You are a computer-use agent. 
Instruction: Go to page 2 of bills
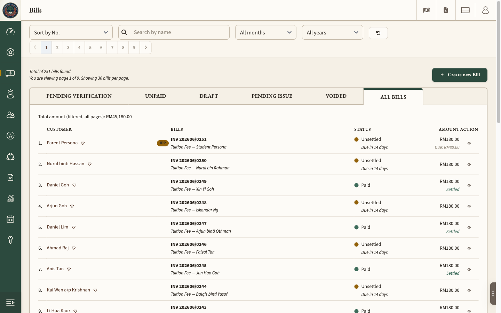click(57, 48)
